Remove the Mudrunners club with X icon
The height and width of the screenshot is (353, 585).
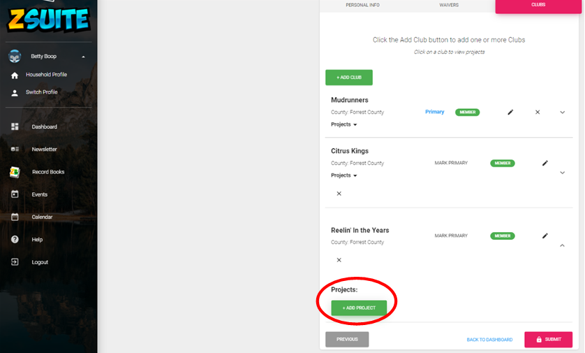coord(538,112)
